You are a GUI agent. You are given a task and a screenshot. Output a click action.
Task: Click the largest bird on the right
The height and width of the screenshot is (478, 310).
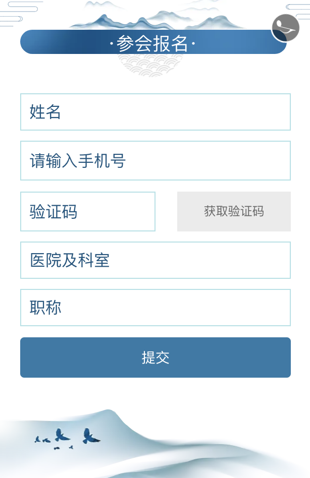91,436
